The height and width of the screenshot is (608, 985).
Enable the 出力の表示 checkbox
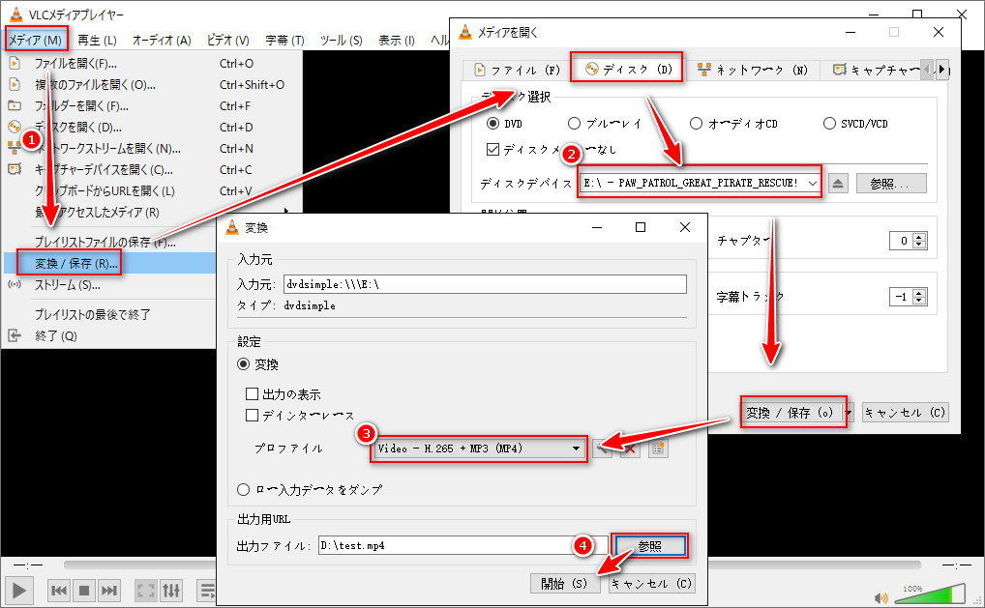[x=253, y=394]
